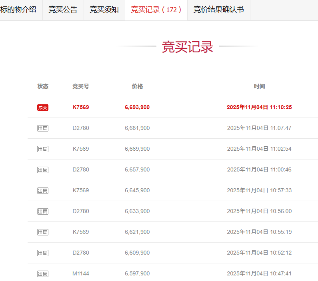Click 出局 badge in the M1144 row
This screenshot has width=318, height=281.
click(43, 274)
